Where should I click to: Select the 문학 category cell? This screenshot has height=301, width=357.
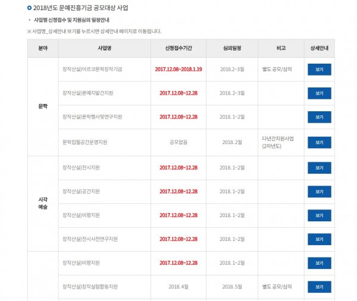pos(43,106)
